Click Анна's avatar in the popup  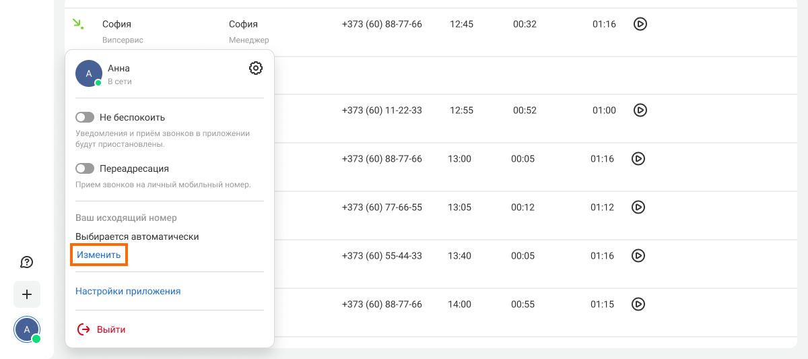(x=89, y=73)
